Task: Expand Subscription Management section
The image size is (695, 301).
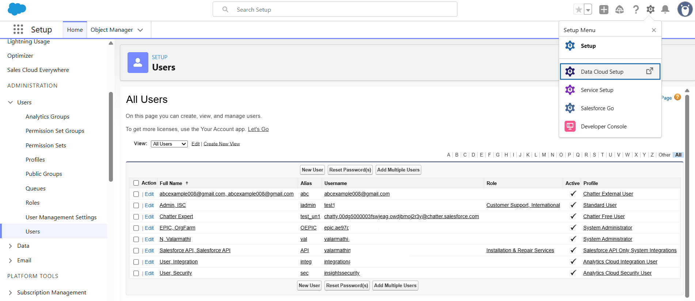Action: pyautogui.click(x=11, y=293)
